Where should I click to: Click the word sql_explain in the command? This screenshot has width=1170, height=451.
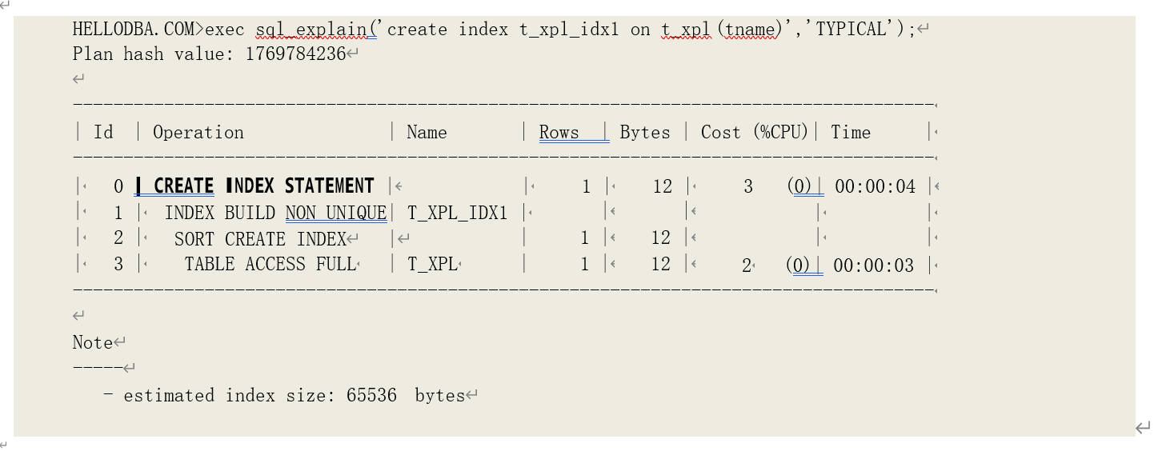pos(311,30)
